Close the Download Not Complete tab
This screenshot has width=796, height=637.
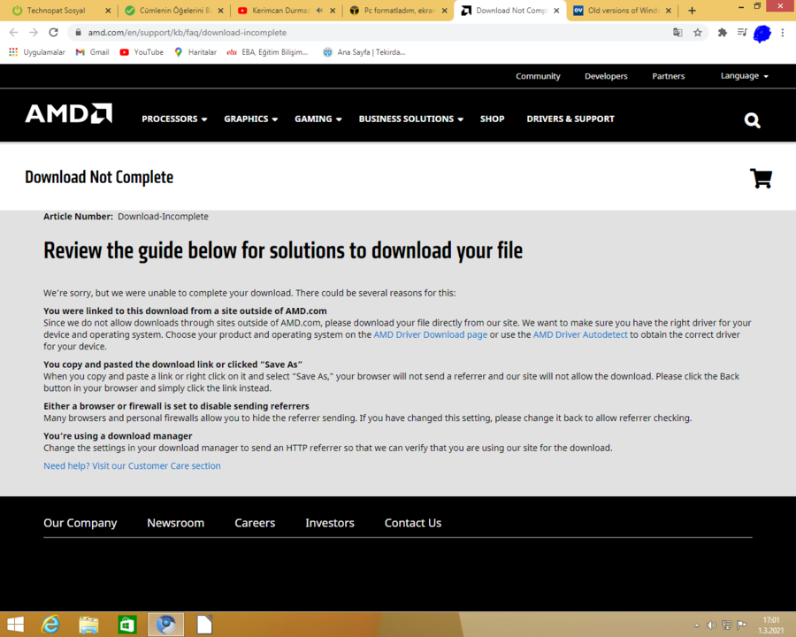coord(556,11)
